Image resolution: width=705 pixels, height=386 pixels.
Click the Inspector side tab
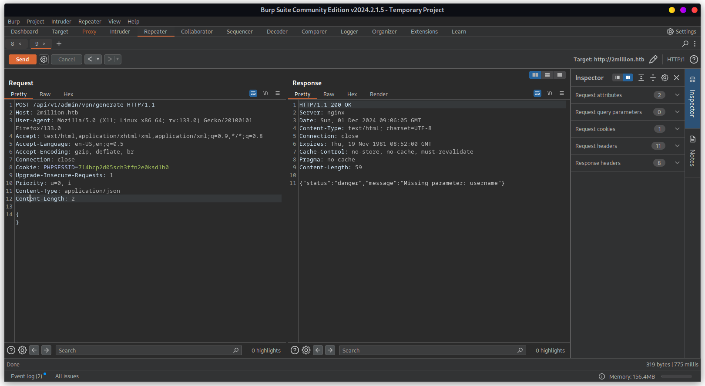coord(692,98)
